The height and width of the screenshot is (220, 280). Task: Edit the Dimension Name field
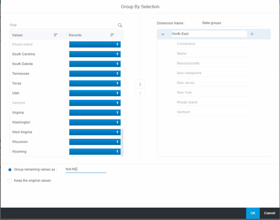click(x=231, y=23)
